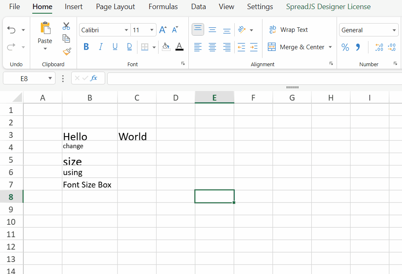This screenshot has width=402, height=274.
Task: Open SpreadJS Designer License link
Action: [x=328, y=7]
